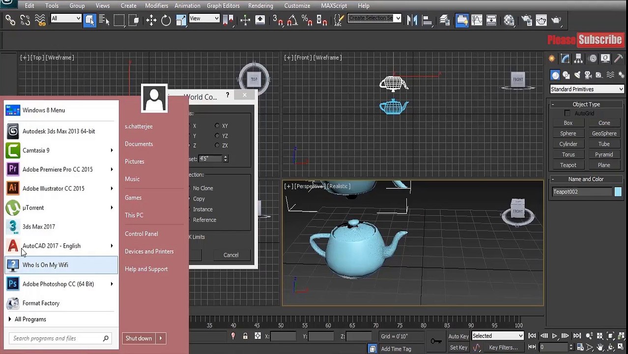Click the teapot Render Production icon
Viewport: 628px width, 354px height.
pyautogui.click(x=556, y=20)
